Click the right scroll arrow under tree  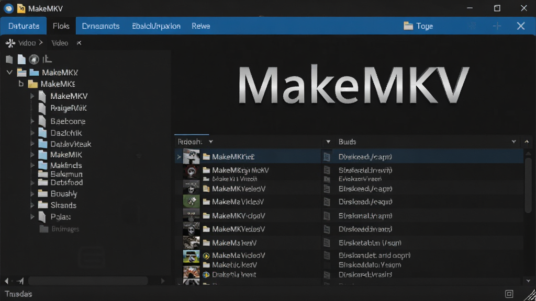pyautogui.click(x=163, y=281)
